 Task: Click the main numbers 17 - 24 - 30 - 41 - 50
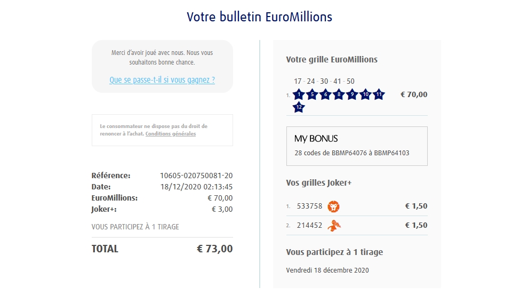324,82
